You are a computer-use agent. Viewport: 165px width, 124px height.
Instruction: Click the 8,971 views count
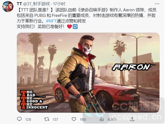click(x=112, y=119)
